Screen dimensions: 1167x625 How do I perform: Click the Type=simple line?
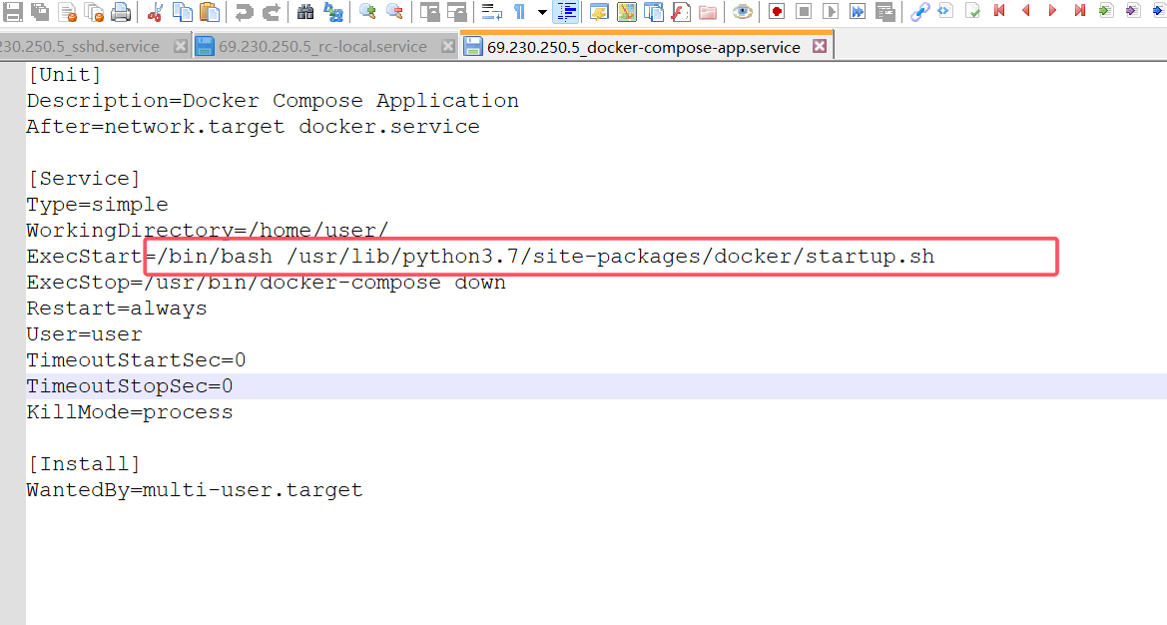[x=98, y=205]
